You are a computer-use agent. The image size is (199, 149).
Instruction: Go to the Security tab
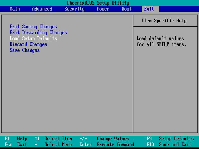tap(74, 9)
